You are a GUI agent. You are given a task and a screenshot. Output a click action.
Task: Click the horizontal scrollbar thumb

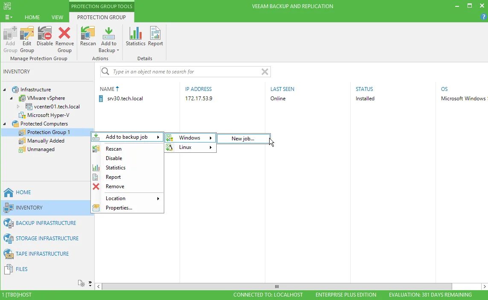click(277, 286)
